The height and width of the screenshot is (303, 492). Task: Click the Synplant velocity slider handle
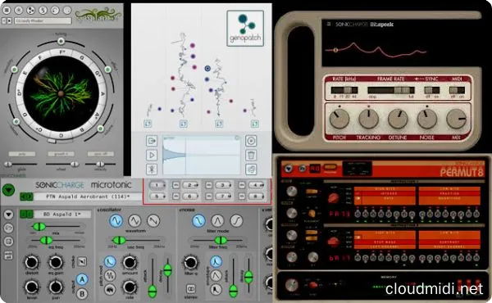(100, 164)
